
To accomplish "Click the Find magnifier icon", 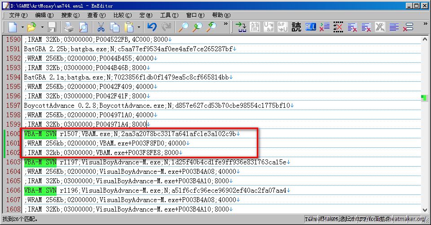I will (183, 27).
